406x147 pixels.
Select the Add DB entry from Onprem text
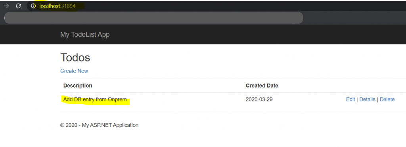[x=95, y=99]
